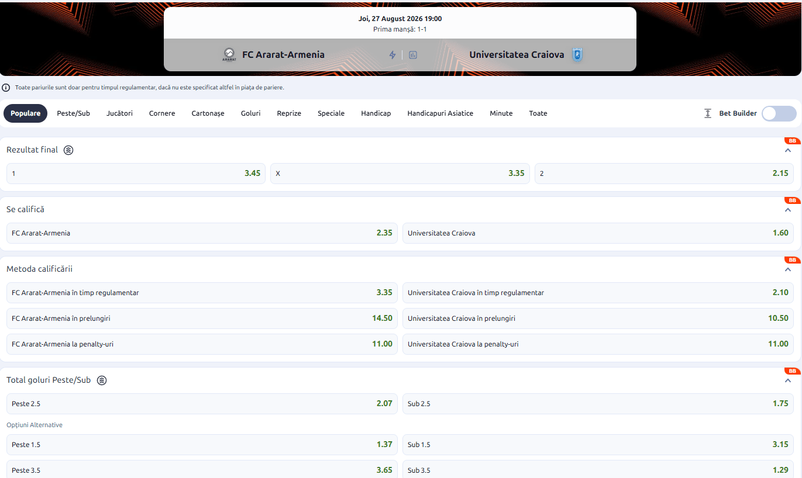Open the Cartonașe tab
The height and width of the screenshot is (478, 802).
coord(208,113)
